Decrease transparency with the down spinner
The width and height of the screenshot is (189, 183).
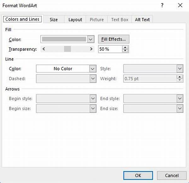pos(126,51)
